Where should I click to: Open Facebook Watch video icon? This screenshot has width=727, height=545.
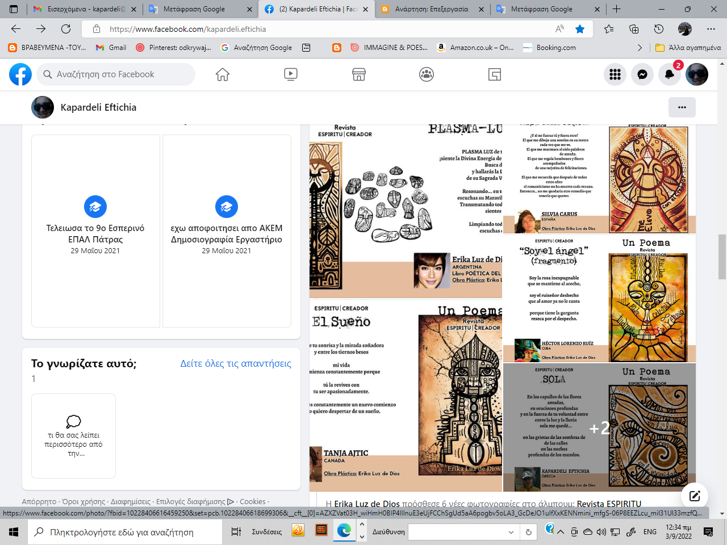(290, 74)
